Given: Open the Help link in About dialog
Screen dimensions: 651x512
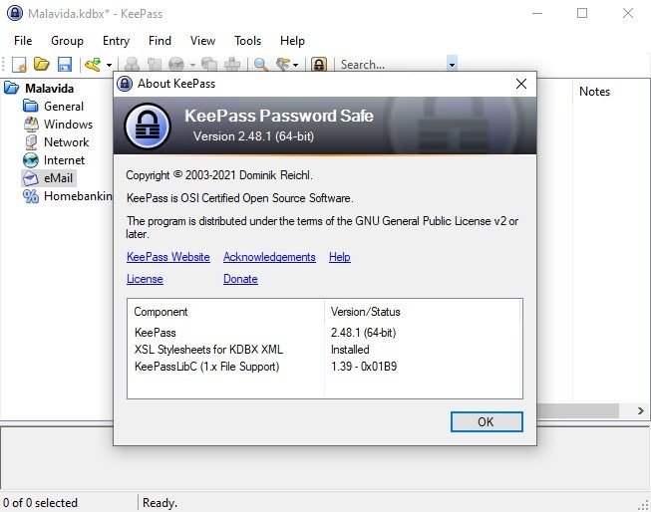Looking at the screenshot, I should click(x=340, y=257).
